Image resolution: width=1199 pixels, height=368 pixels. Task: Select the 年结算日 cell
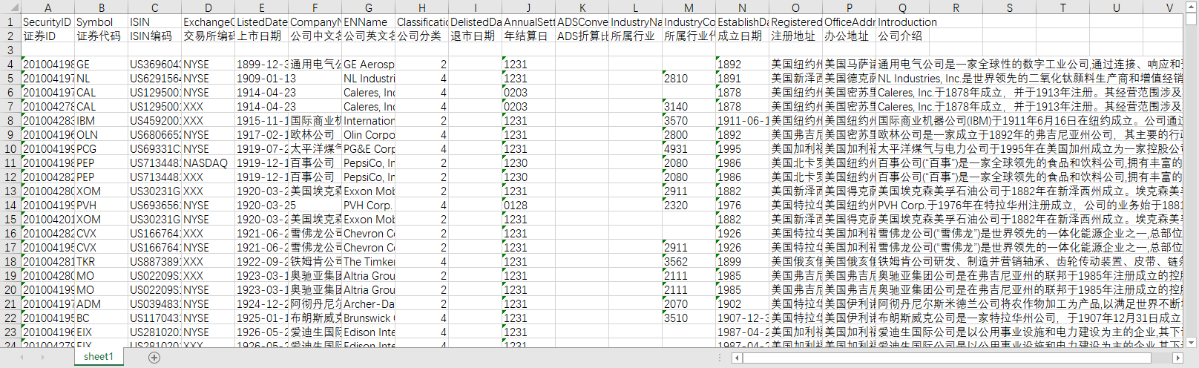(x=528, y=36)
